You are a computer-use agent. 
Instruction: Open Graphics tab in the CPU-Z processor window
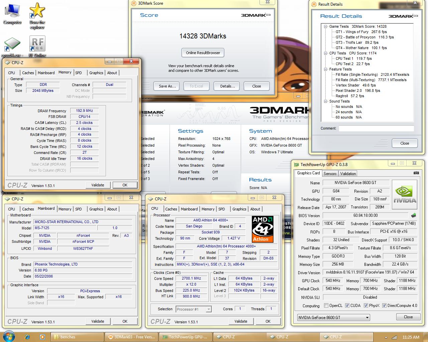pos(239,209)
